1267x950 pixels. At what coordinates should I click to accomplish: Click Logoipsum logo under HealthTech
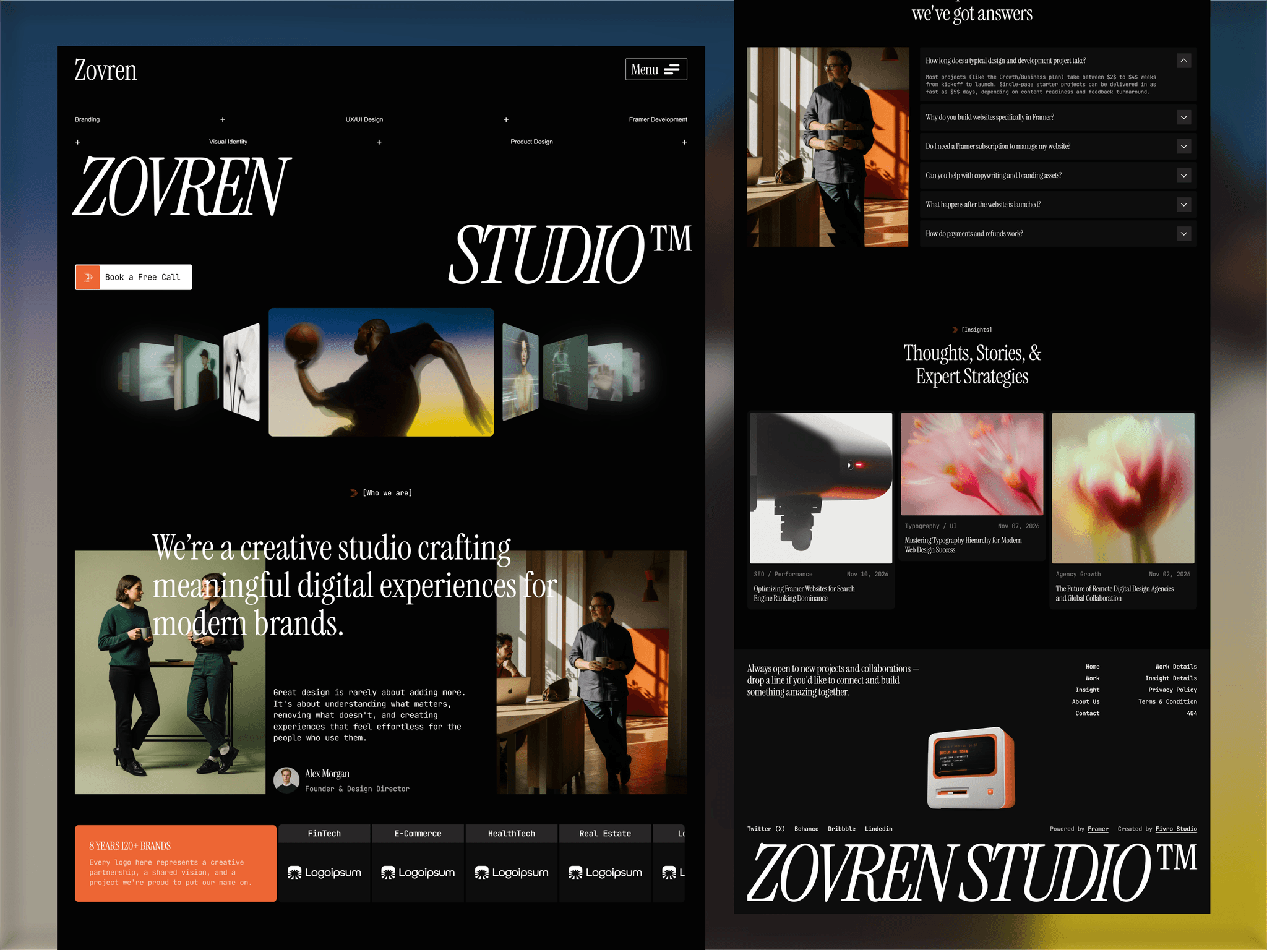coord(512,873)
